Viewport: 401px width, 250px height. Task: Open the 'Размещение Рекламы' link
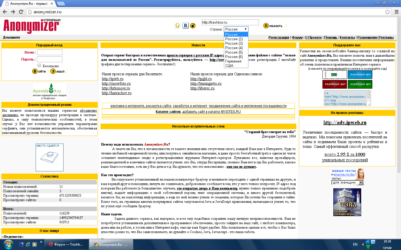[x=375, y=37]
